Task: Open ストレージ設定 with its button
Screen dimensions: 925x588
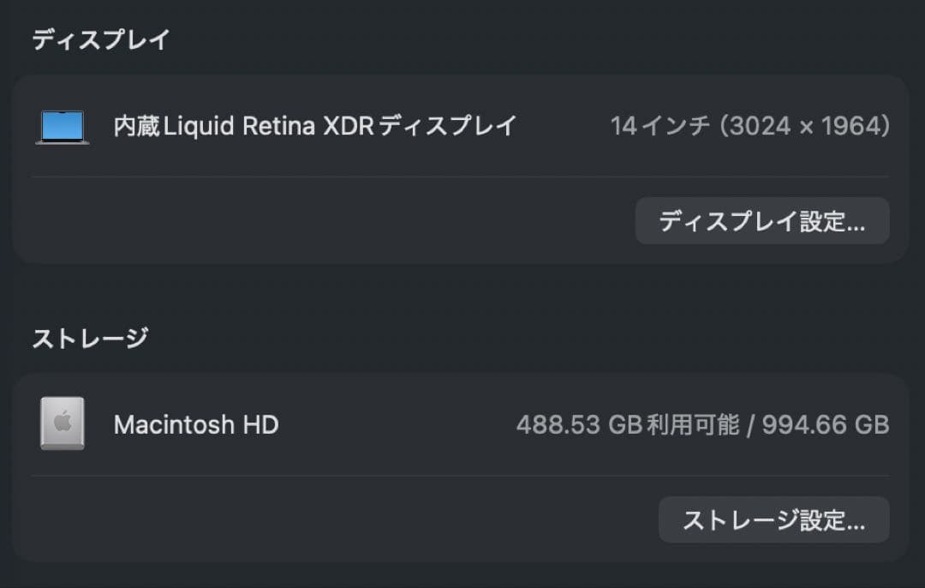Action: (x=773, y=519)
